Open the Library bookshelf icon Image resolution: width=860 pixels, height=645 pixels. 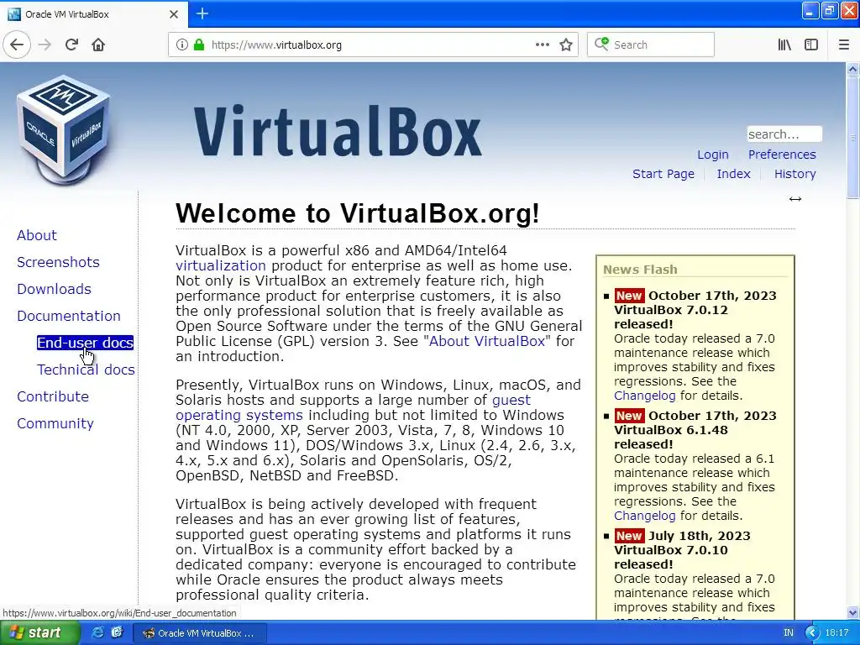point(785,45)
